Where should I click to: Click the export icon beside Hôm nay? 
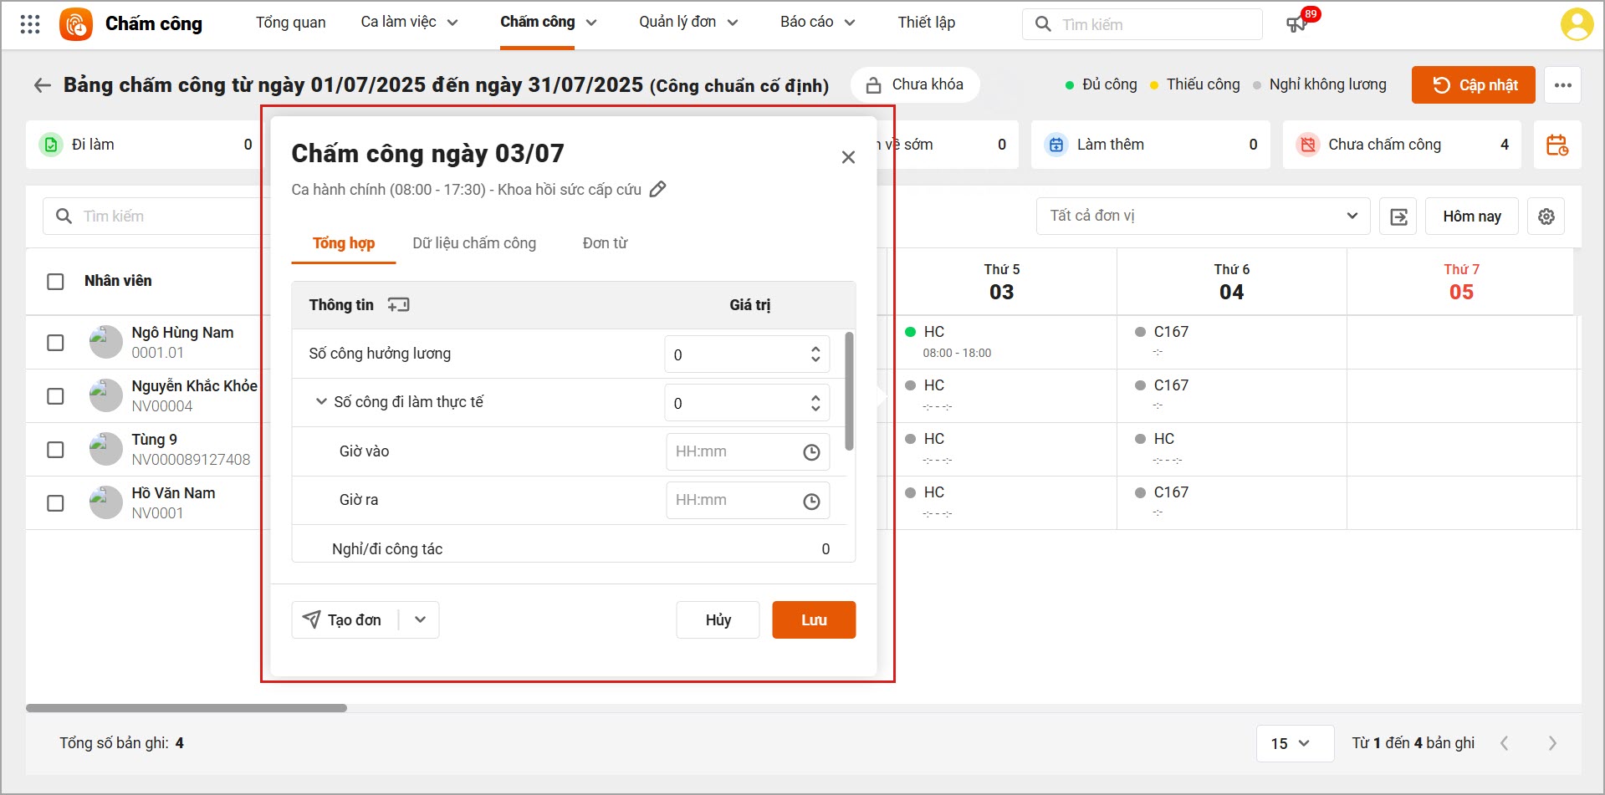(x=1398, y=217)
